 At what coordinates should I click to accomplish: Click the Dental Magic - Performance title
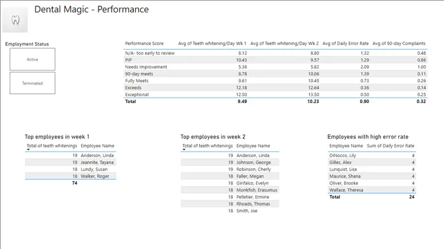coord(92,9)
